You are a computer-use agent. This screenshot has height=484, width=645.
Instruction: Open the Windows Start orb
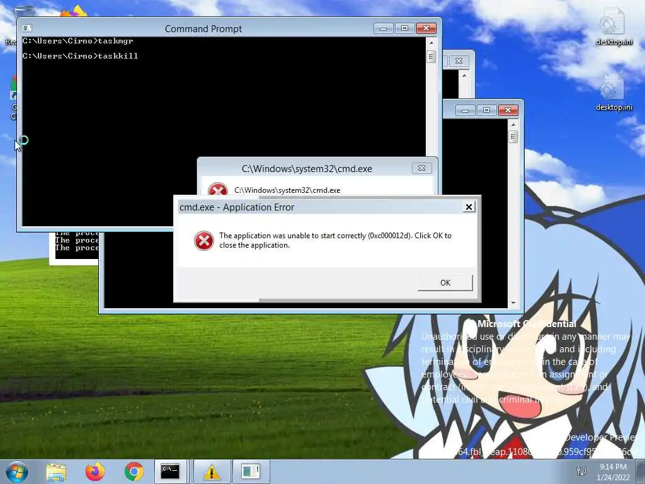[x=17, y=471]
